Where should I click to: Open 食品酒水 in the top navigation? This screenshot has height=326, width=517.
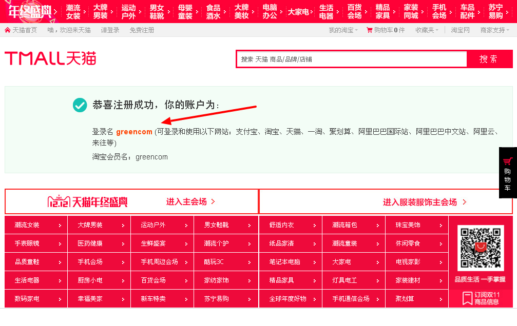(214, 11)
